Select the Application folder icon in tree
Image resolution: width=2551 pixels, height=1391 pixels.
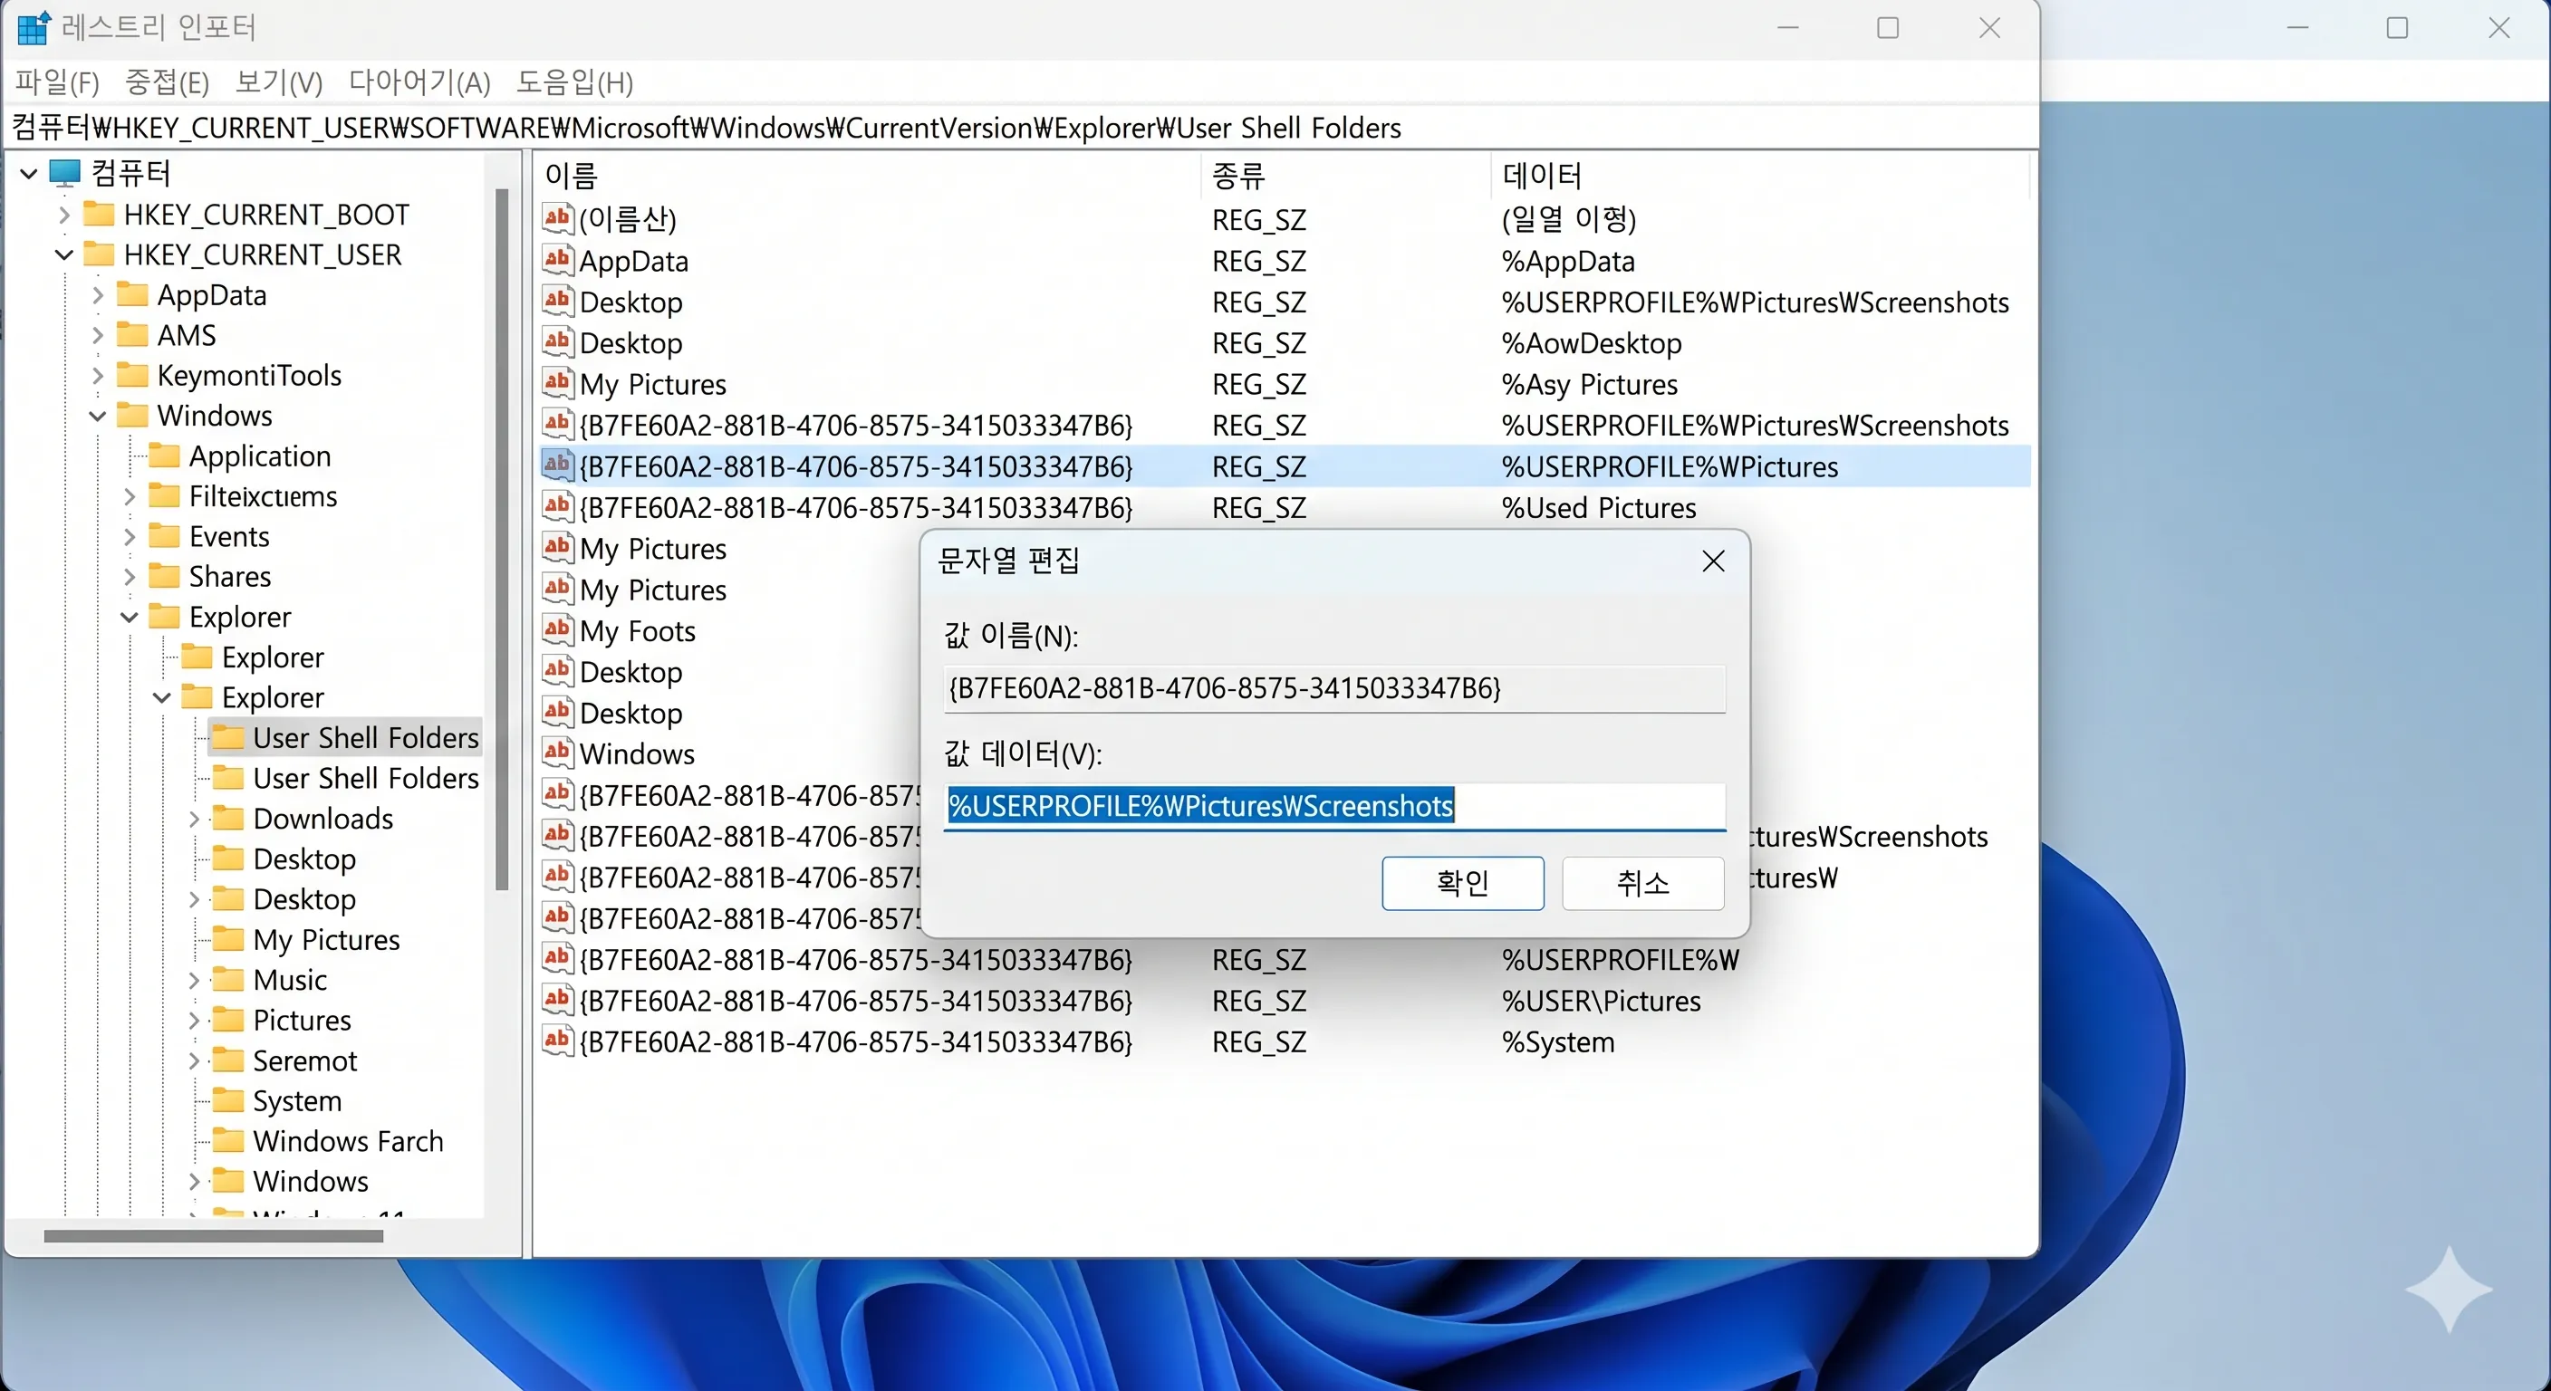(164, 456)
